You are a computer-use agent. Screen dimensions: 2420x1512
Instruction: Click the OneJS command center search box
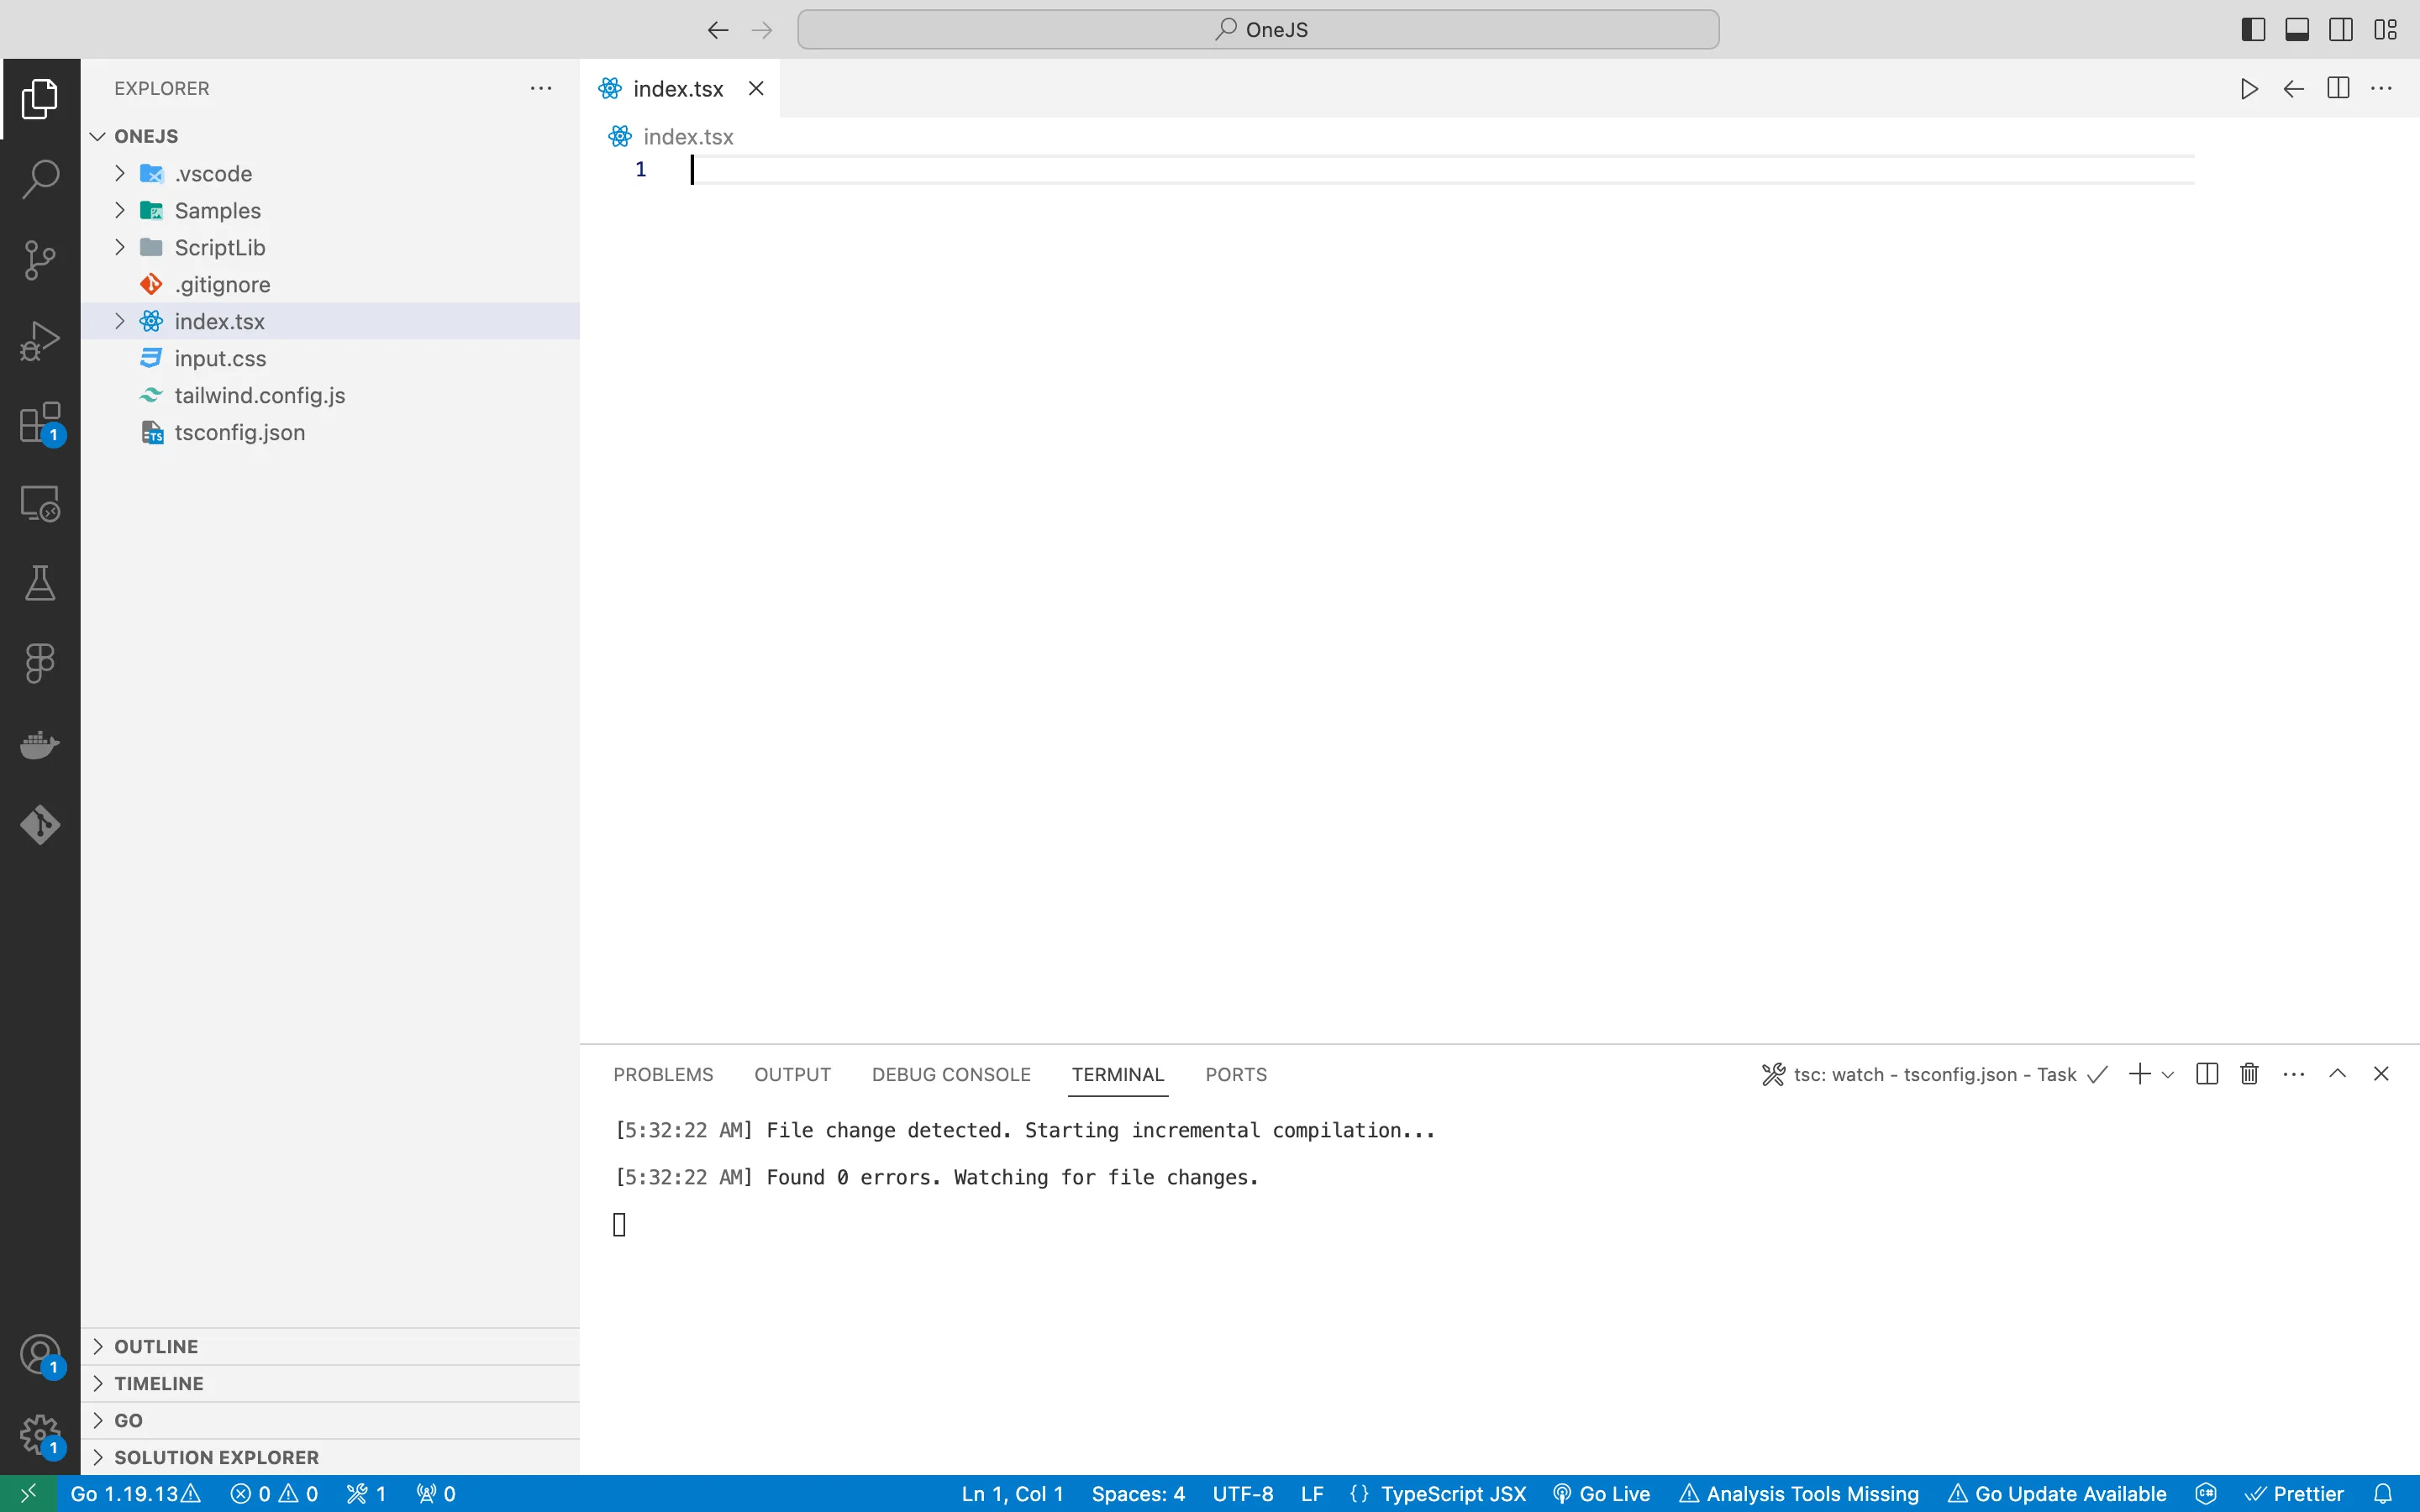[x=1258, y=30]
